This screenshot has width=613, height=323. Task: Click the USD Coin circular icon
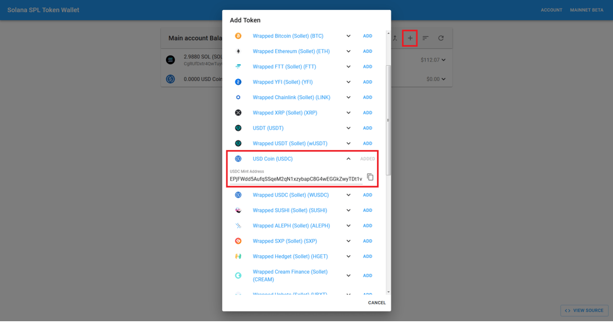238,158
